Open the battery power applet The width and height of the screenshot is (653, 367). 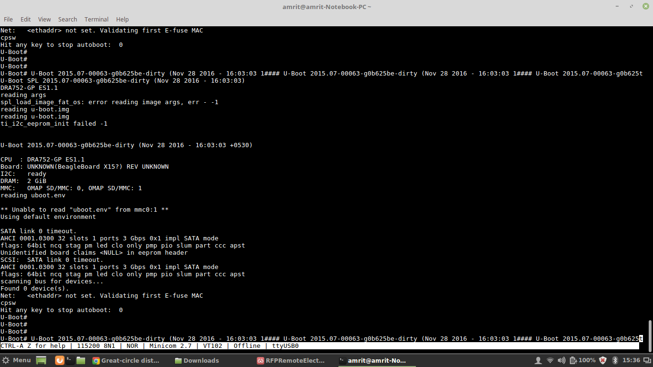pyautogui.click(x=582, y=360)
